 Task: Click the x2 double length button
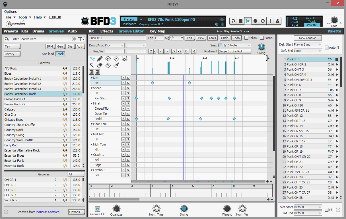click(180, 51)
